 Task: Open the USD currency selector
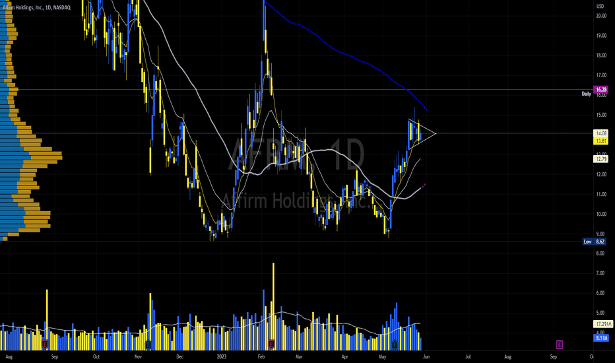pos(600,7)
